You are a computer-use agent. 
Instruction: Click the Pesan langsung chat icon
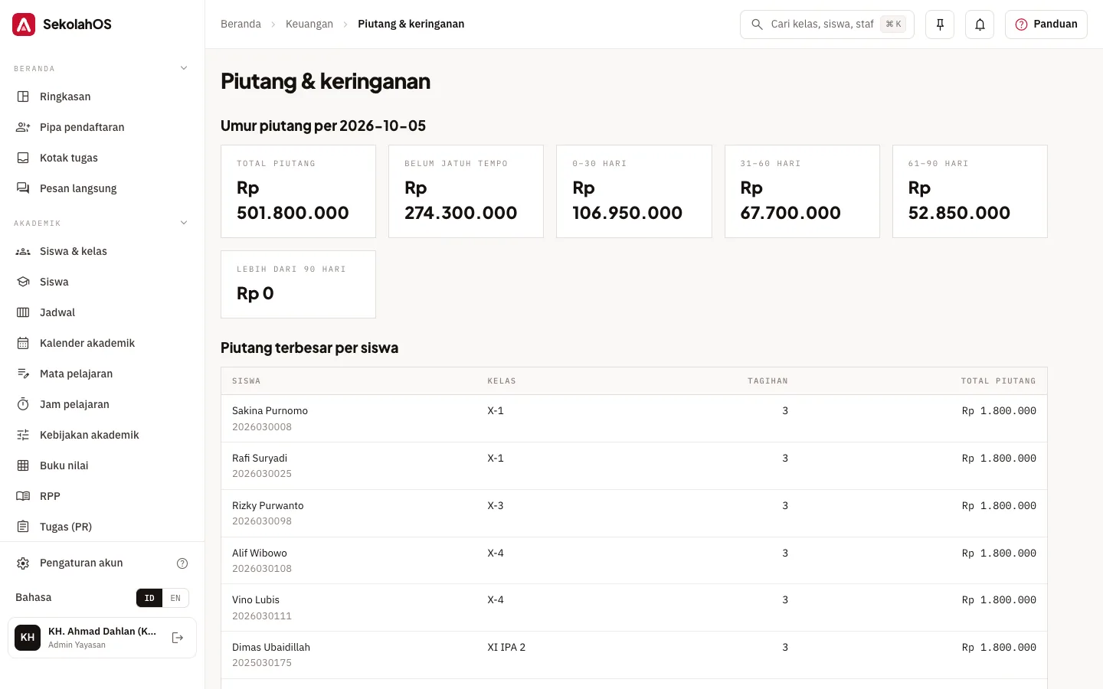(x=23, y=188)
